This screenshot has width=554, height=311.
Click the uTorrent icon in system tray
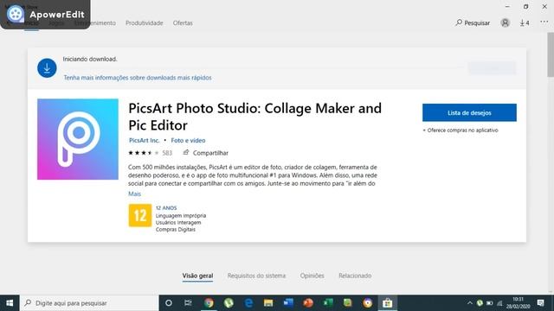point(480,303)
